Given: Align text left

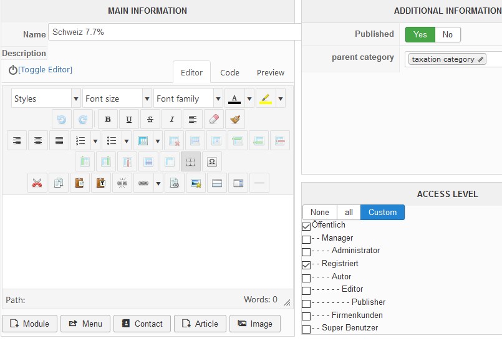Looking at the screenshot, I should point(193,119).
